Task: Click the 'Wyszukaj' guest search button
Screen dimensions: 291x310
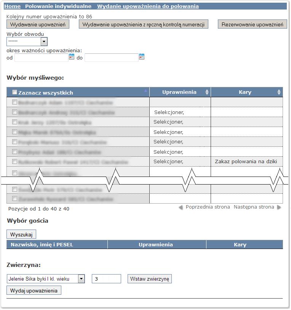Action: click(21, 235)
